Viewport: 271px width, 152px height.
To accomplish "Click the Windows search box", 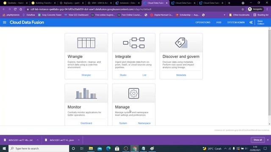I will tap(39, 148).
